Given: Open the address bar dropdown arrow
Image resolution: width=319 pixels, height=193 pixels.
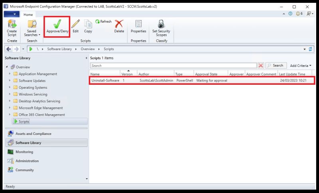Looking at the screenshot, I should point(305,49).
